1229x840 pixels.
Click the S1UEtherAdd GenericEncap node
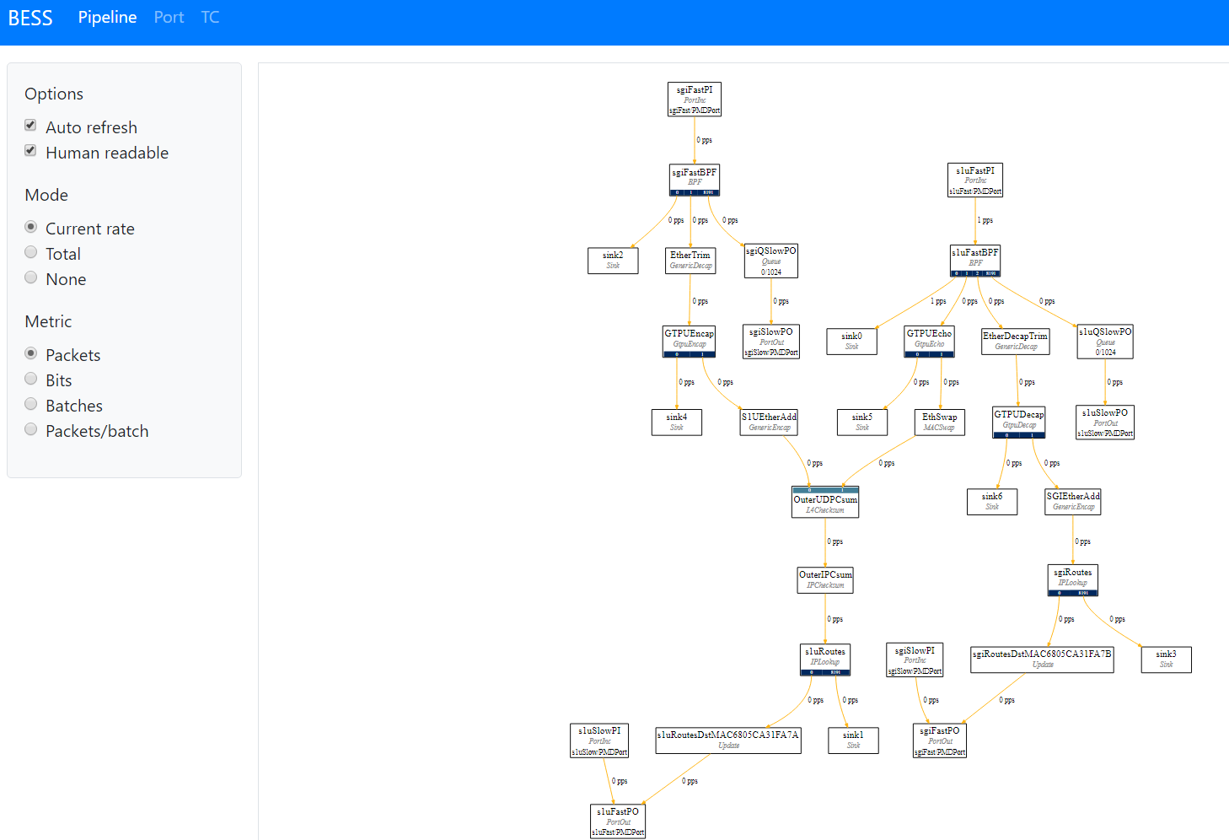(x=770, y=423)
